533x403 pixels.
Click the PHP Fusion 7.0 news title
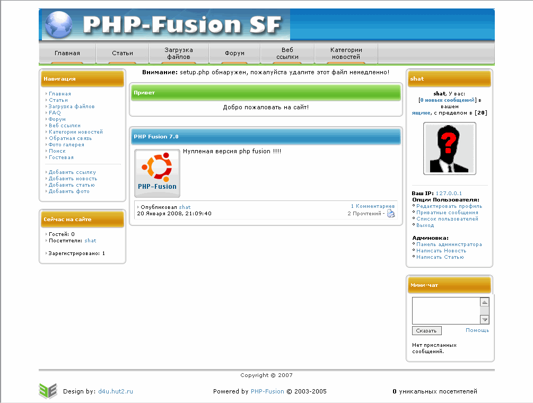click(x=156, y=137)
